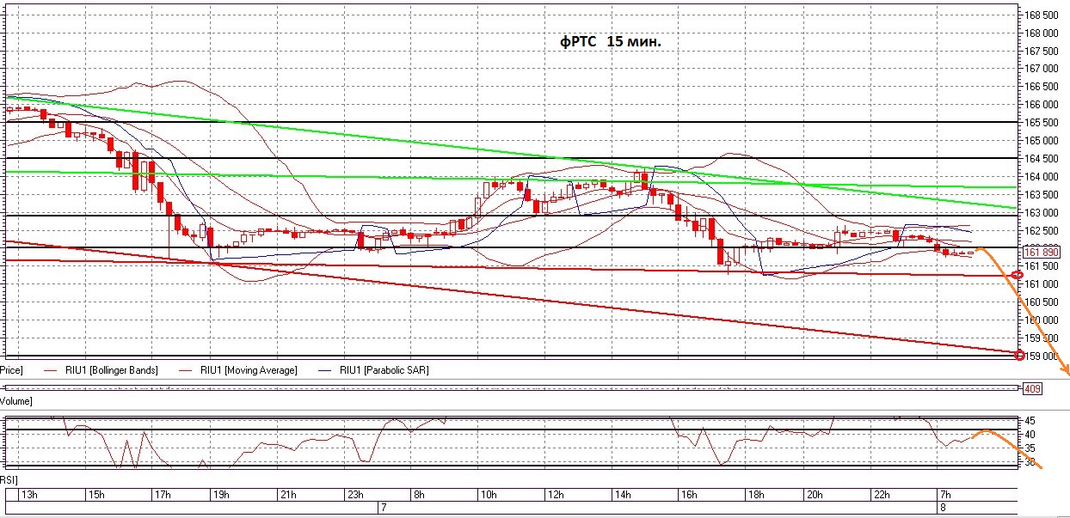Click the 164 500 price axis label

1042,158
